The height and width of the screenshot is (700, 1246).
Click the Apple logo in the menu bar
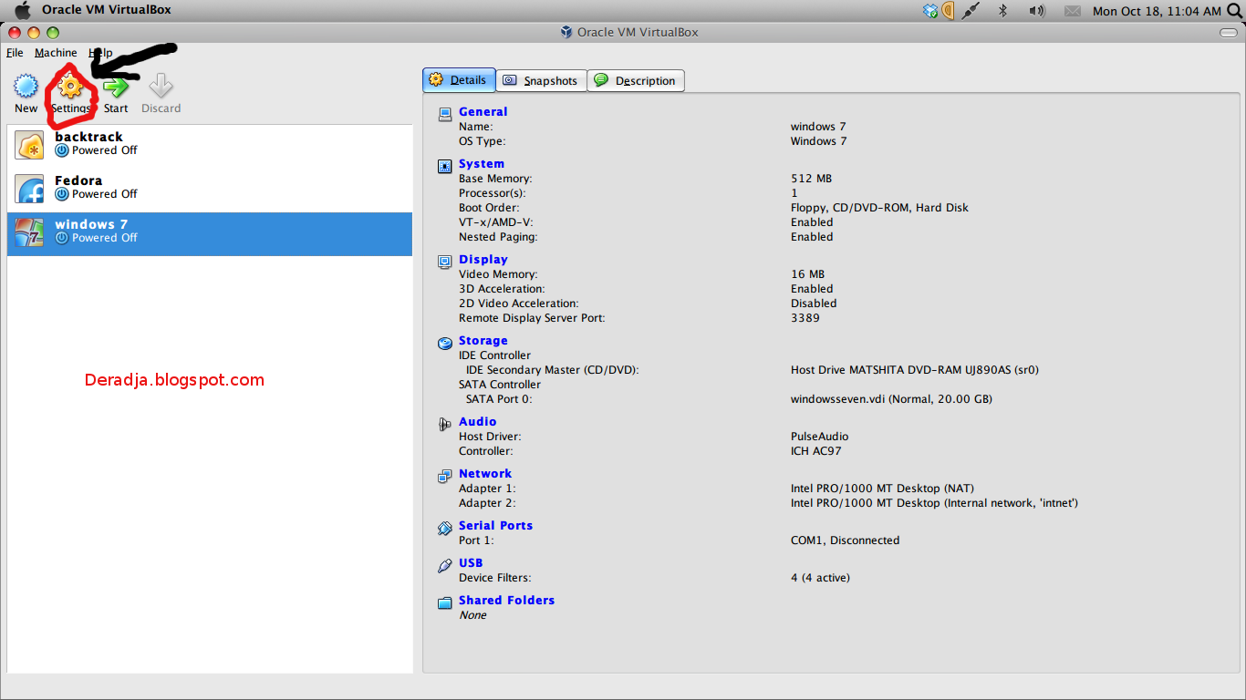pyautogui.click(x=24, y=10)
